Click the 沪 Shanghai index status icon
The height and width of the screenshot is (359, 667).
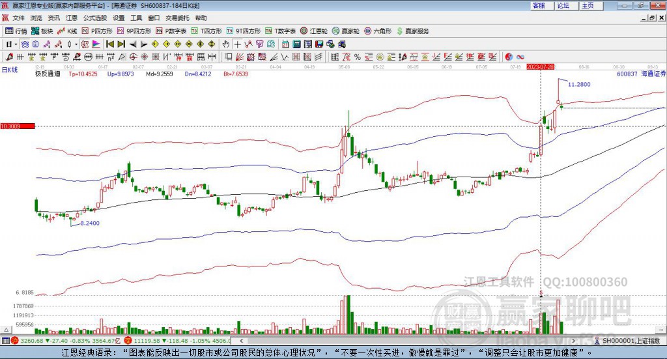tap(14, 340)
